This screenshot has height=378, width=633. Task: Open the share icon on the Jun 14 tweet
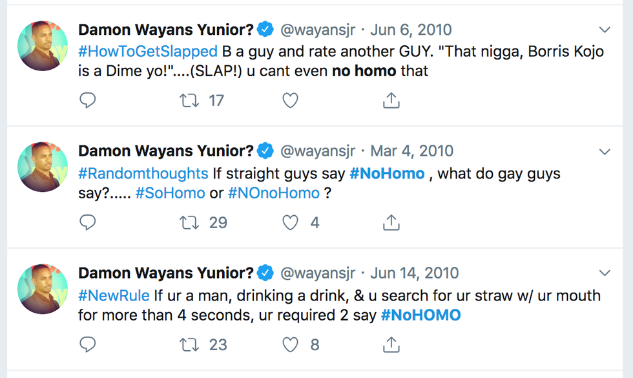point(391,344)
